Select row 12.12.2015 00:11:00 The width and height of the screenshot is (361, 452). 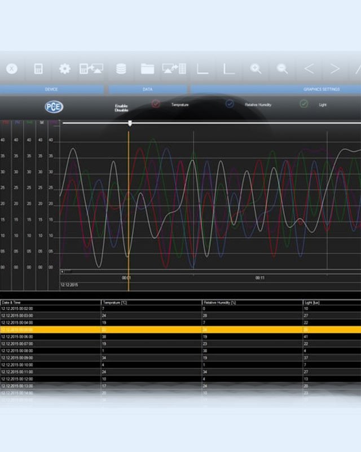point(180,372)
